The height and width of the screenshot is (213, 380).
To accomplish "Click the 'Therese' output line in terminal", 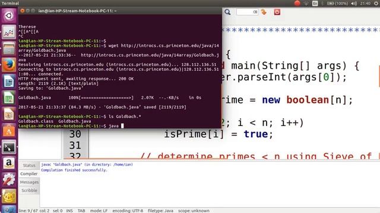I will coord(27,27).
